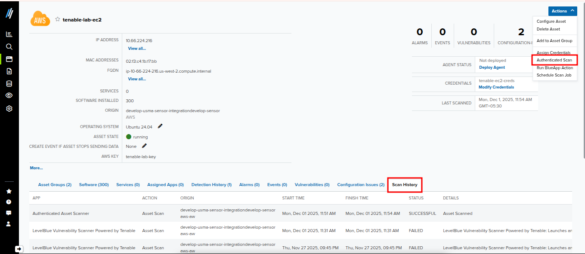Choose Assign Credentials menu item
This screenshot has height=254, width=585.
click(x=554, y=52)
